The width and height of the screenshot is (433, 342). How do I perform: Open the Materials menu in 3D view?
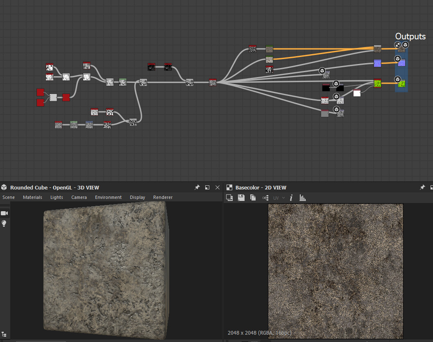32,197
